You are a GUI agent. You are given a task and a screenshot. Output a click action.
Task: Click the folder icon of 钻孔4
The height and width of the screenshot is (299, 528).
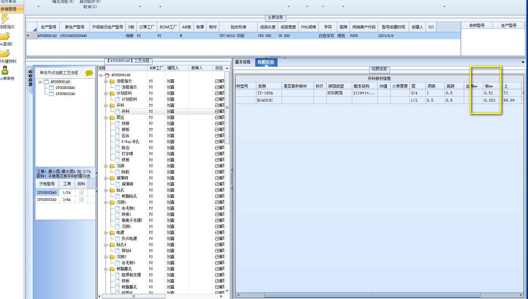[x=112, y=244]
